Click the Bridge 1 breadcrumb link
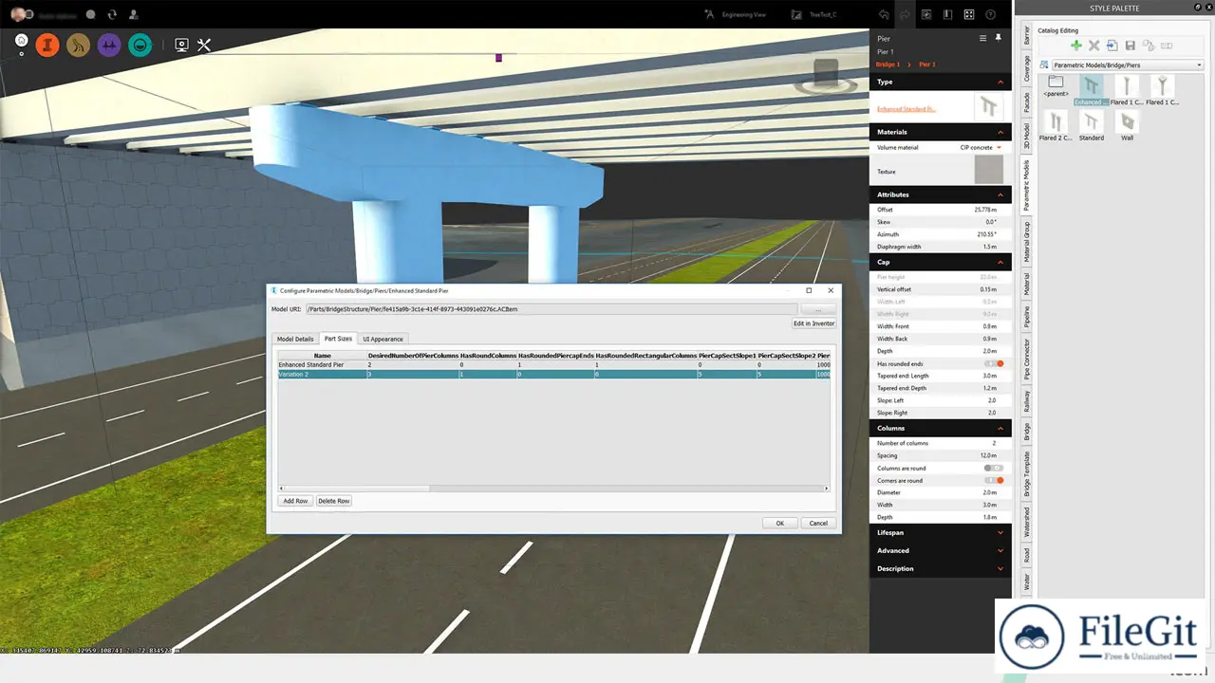Viewport: 1215px width, 683px height. (888, 65)
